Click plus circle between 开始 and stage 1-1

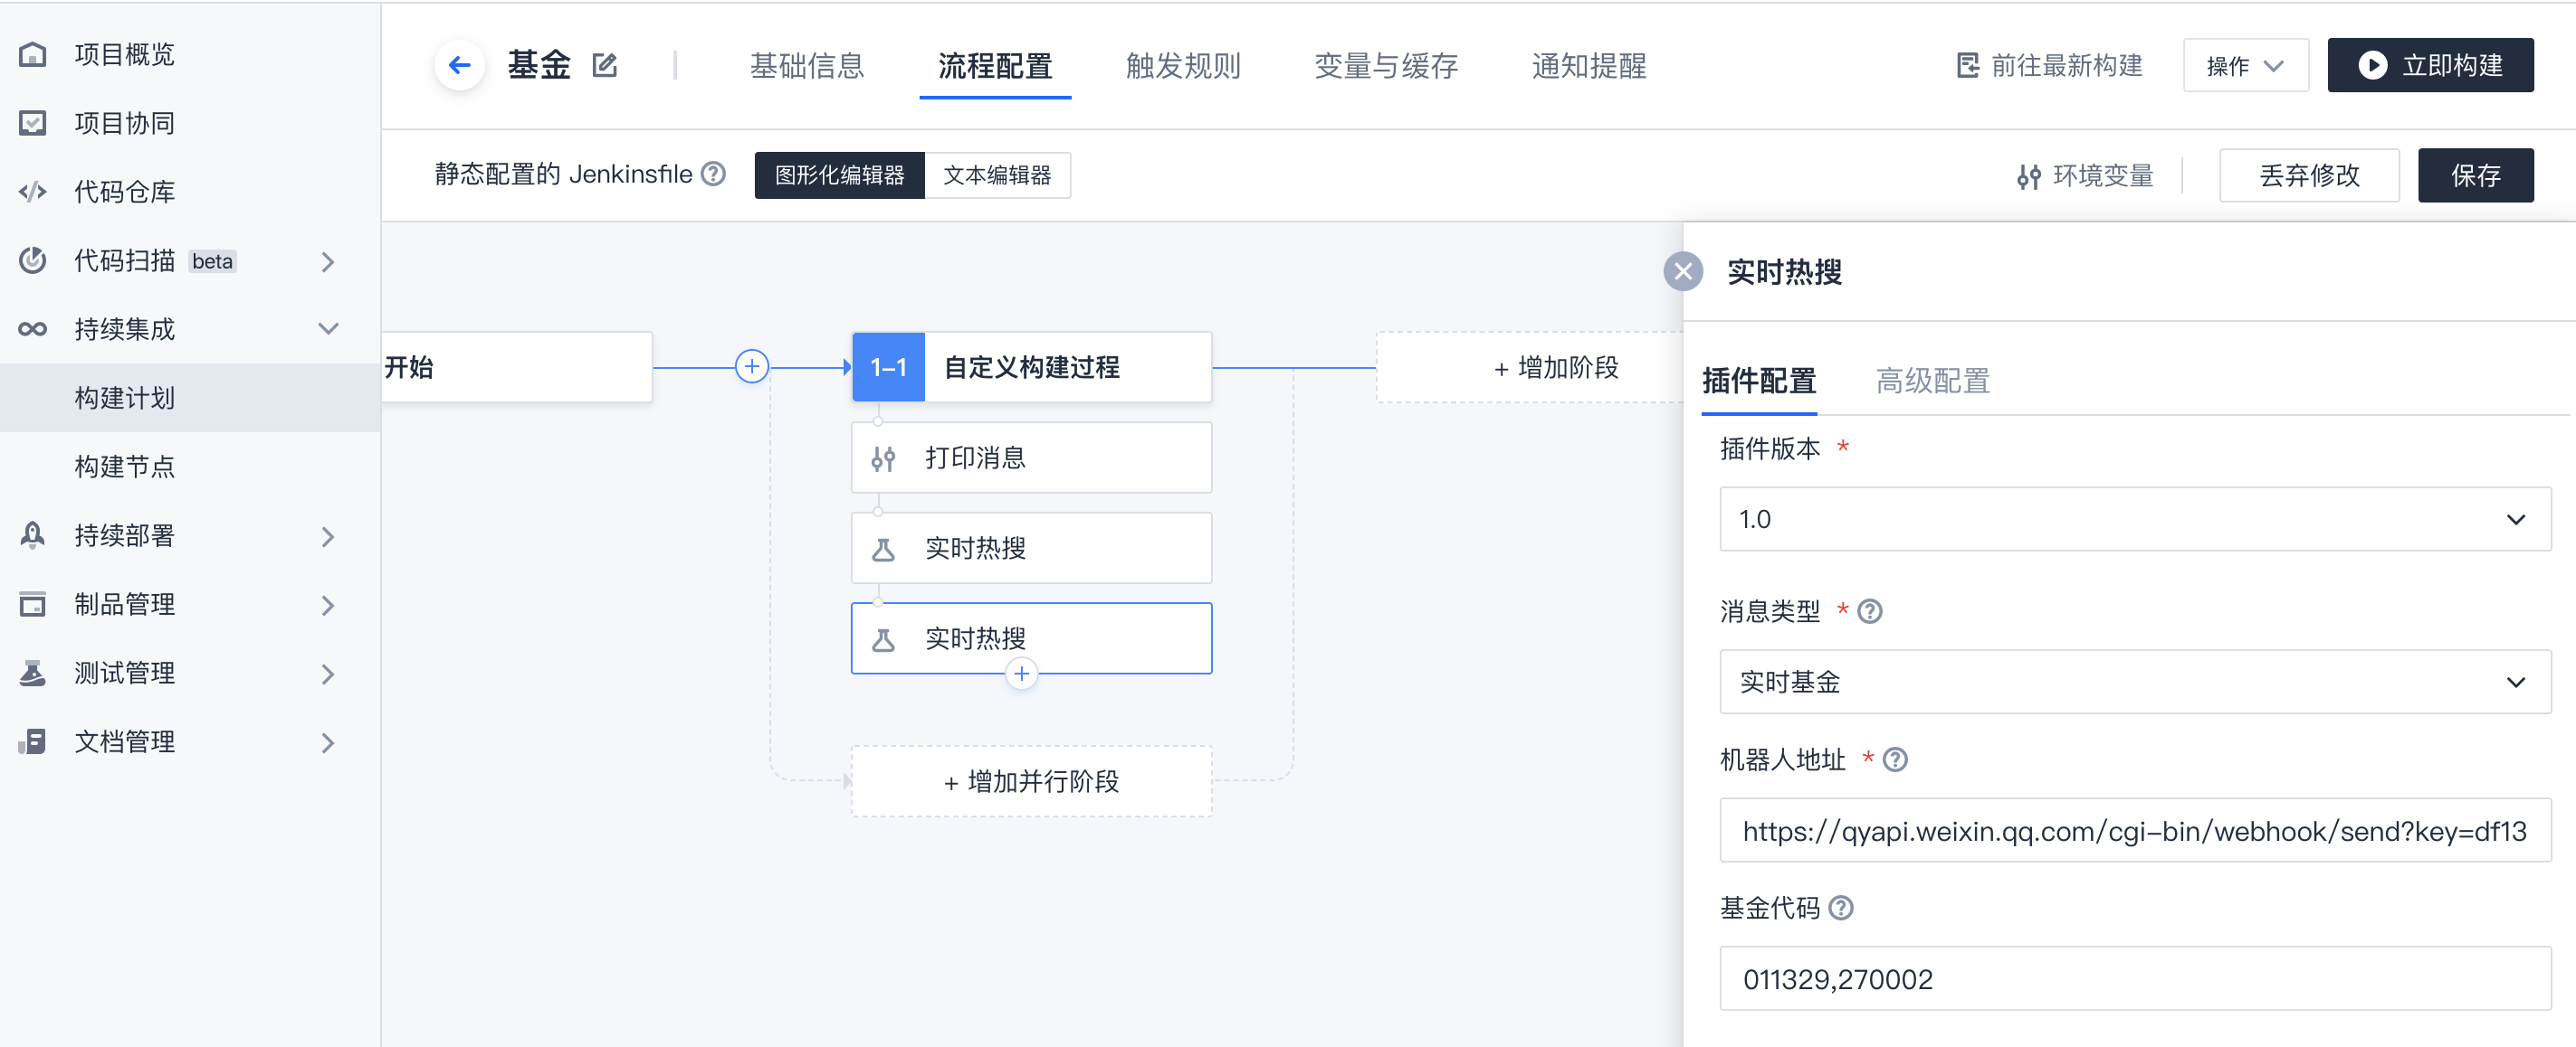pos(751,367)
